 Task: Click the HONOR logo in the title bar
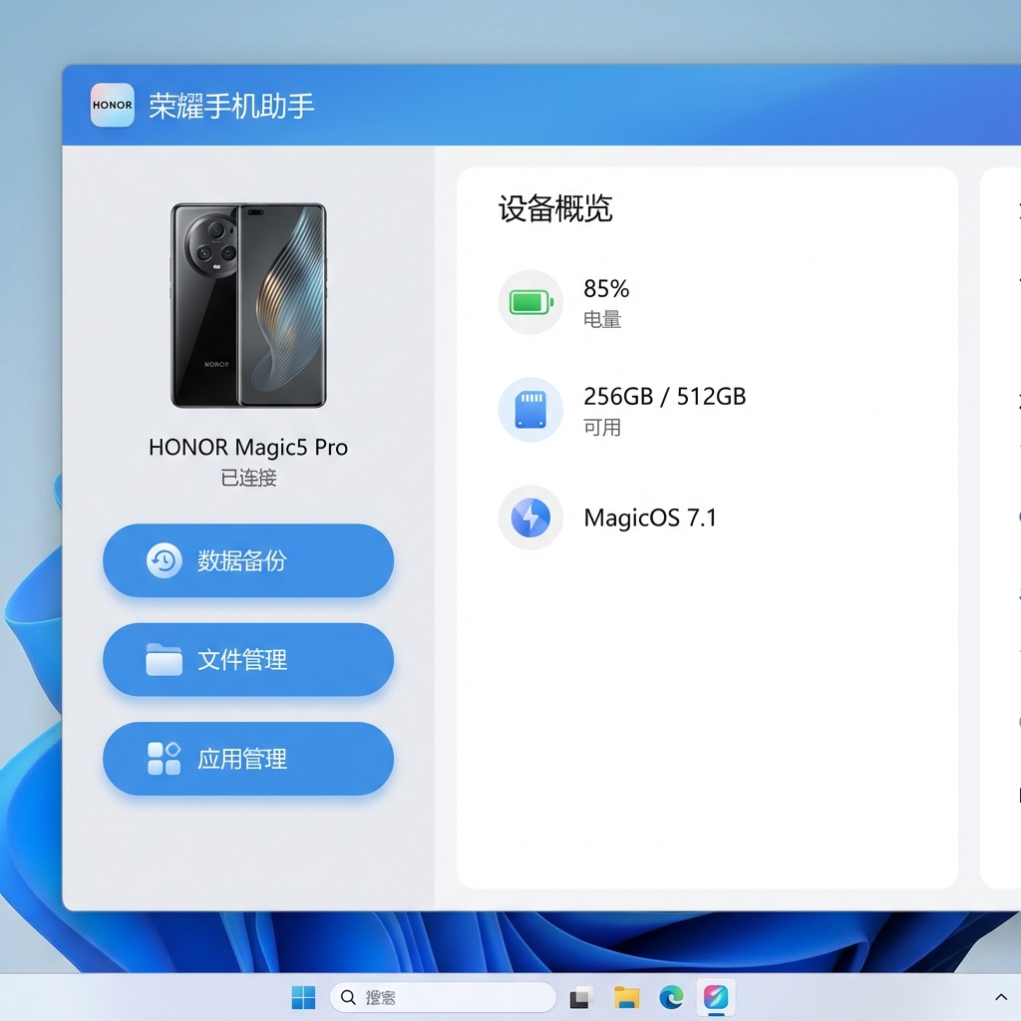(x=112, y=105)
